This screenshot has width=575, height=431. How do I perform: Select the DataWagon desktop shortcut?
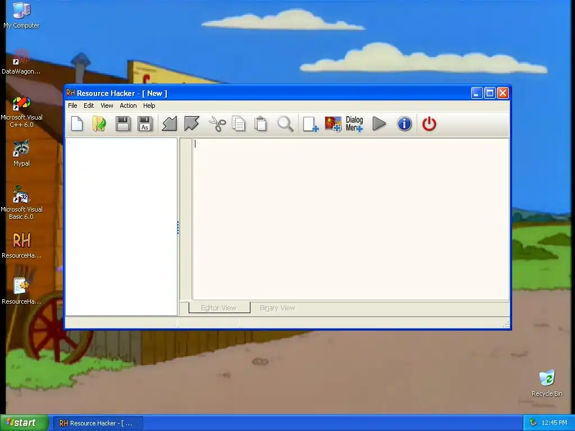tap(21, 62)
